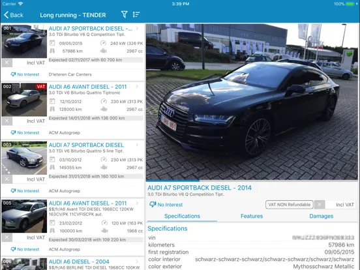Click the Wi-Fi icon in status bar
The width and height of the screenshot is (360, 270).
pos(21,4)
